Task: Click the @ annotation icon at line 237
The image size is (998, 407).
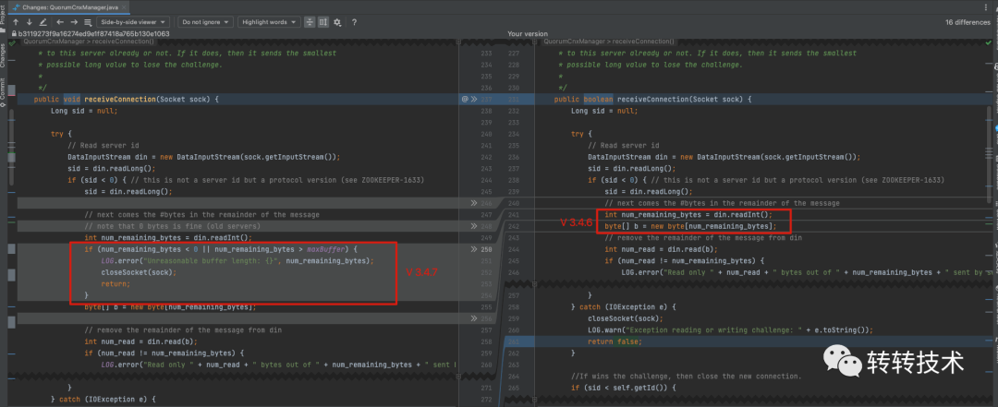Action: [x=465, y=99]
